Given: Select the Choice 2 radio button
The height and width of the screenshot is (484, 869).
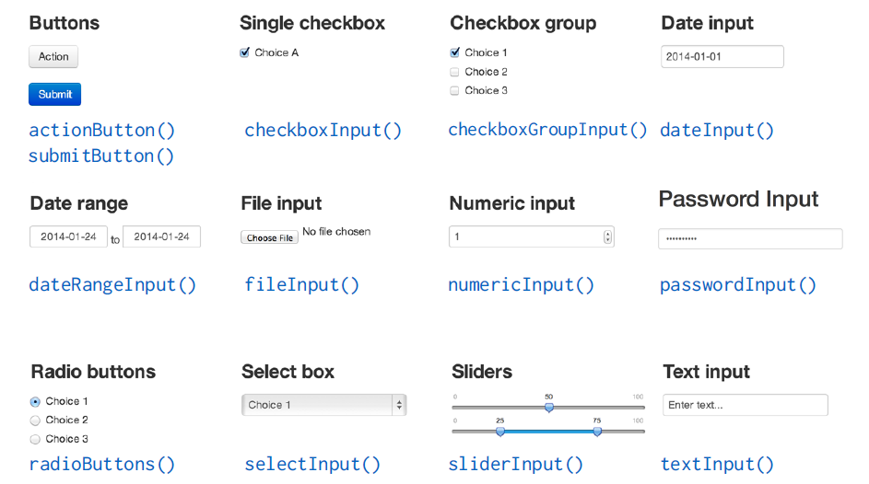Looking at the screenshot, I should (36, 421).
